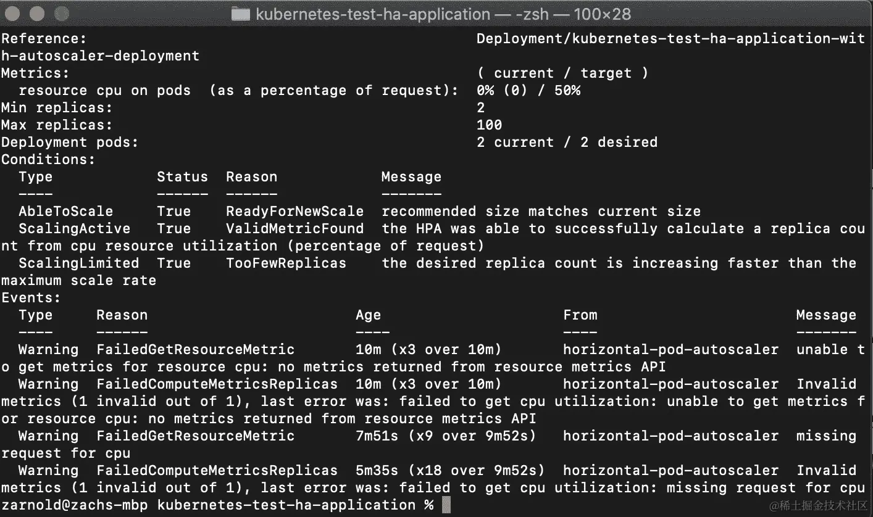Viewport: 873px width, 517px height.
Task: Click 'Deployment/kubernetes-test-ha-application-wit' text
Action: click(670, 39)
